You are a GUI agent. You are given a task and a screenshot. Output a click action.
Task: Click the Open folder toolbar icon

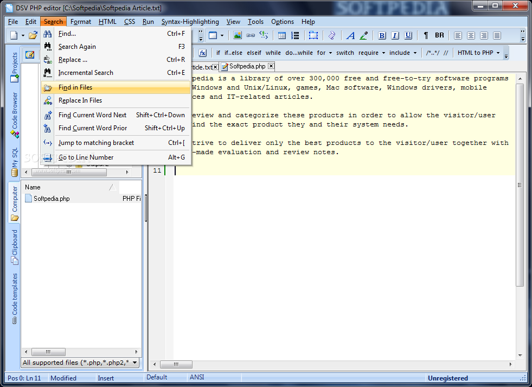[x=33, y=35]
